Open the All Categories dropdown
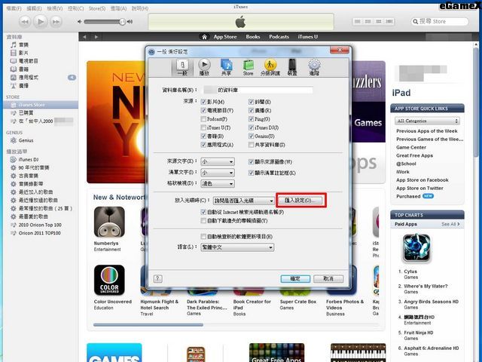482x362 pixels. pyautogui.click(x=427, y=121)
